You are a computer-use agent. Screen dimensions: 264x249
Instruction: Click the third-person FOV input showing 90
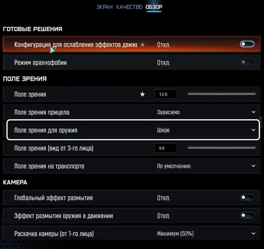tap(166, 148)
